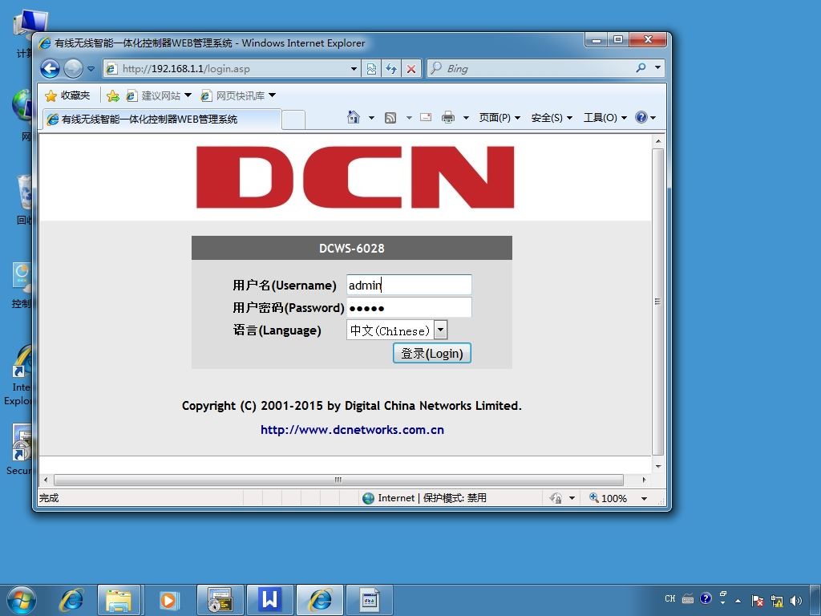Open Windows Explorer folder taskbar icon

pos(119,600)
